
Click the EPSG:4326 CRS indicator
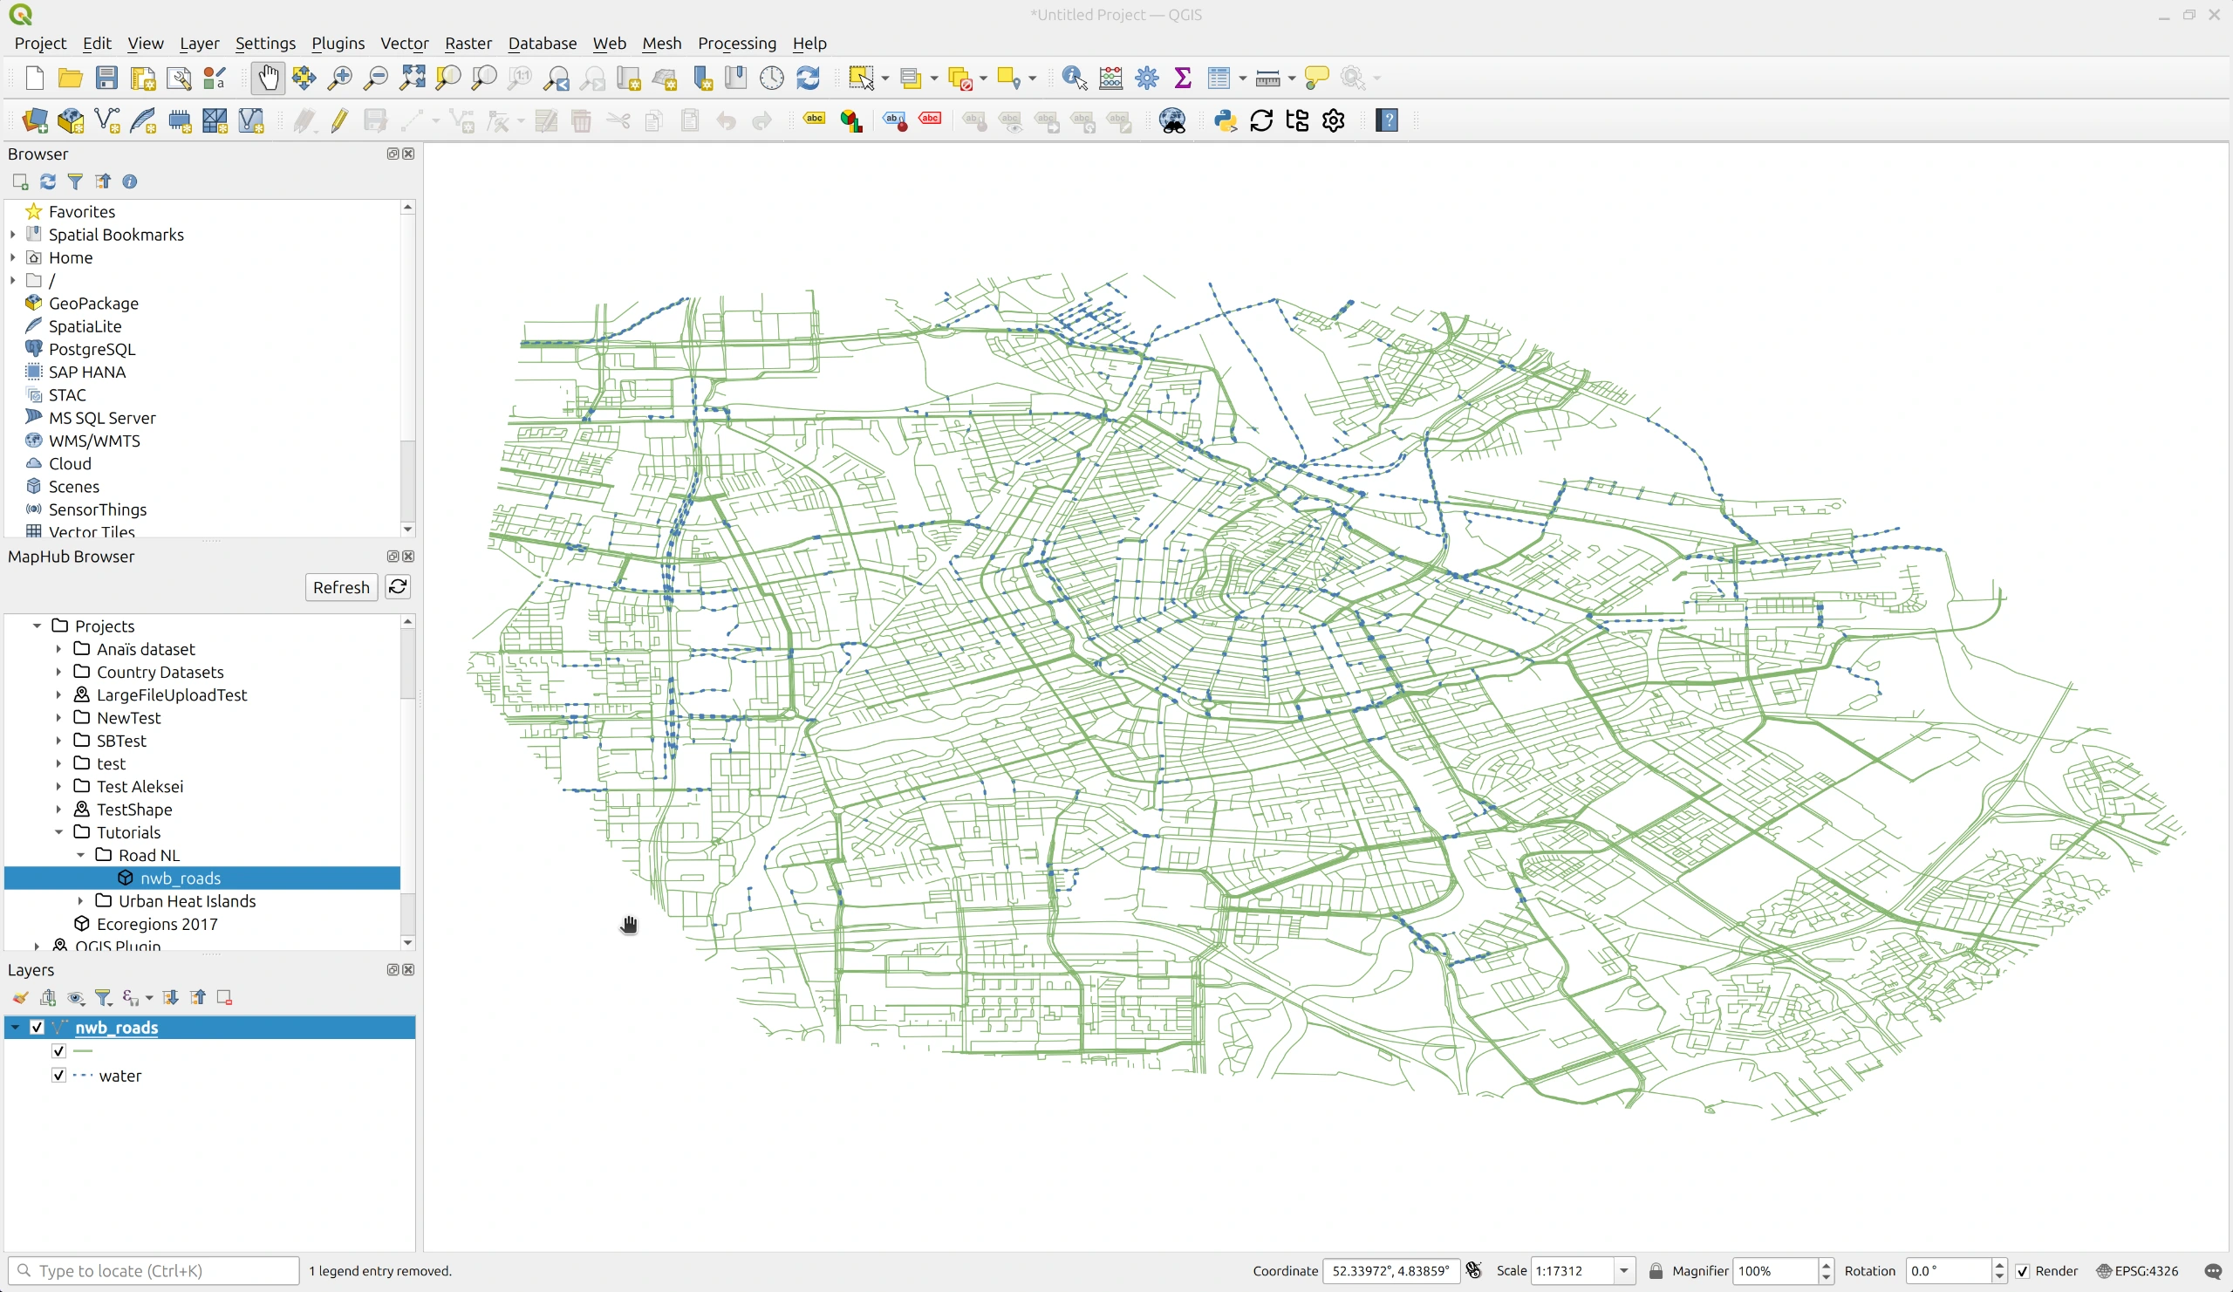tap(2138, 1271)
